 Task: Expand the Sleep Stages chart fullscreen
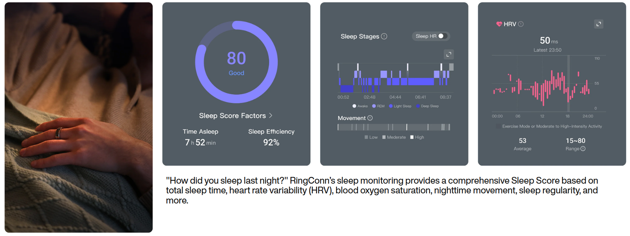449,55
